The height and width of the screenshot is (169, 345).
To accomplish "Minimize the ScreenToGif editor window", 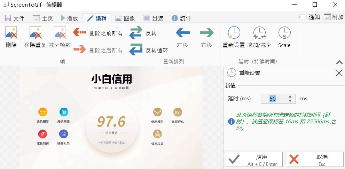I will coord(295,5).
